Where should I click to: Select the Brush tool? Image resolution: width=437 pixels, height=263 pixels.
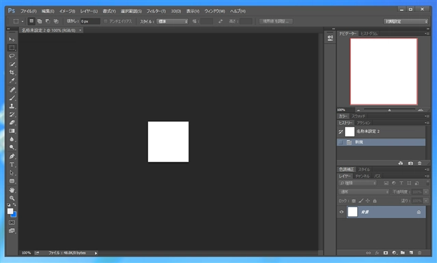(12, 98)
